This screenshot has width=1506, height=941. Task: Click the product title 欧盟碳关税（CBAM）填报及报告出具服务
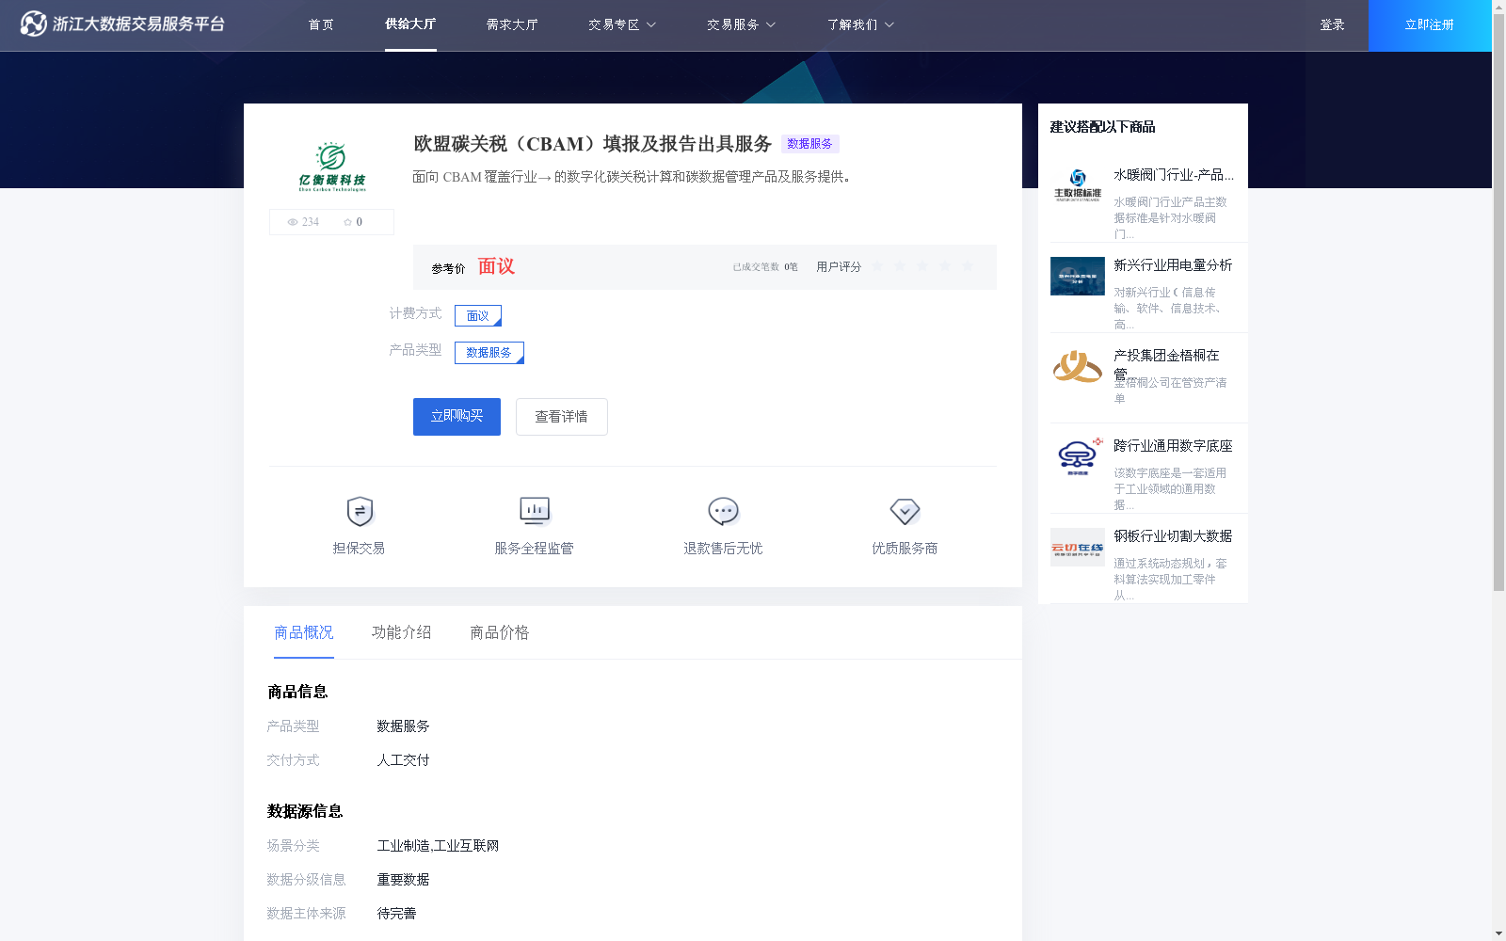tap(593, 144)
